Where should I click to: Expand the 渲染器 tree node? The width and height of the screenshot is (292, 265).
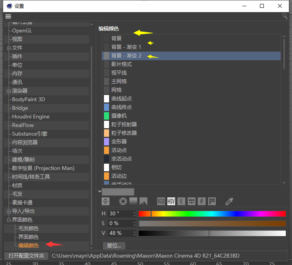coord(9,91)
